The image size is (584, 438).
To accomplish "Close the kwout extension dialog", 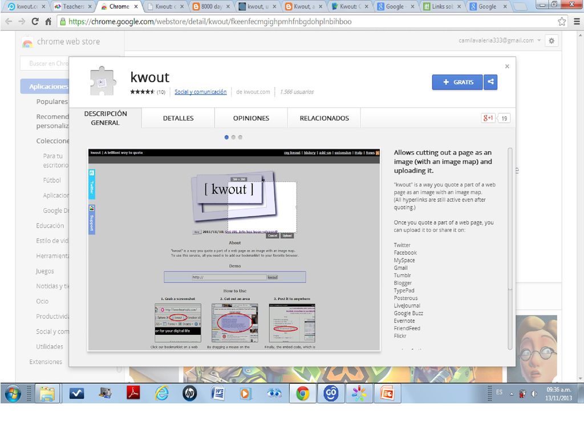I will 507,66.
